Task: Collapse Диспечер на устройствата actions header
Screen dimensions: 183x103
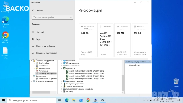Action: point(150,62)
